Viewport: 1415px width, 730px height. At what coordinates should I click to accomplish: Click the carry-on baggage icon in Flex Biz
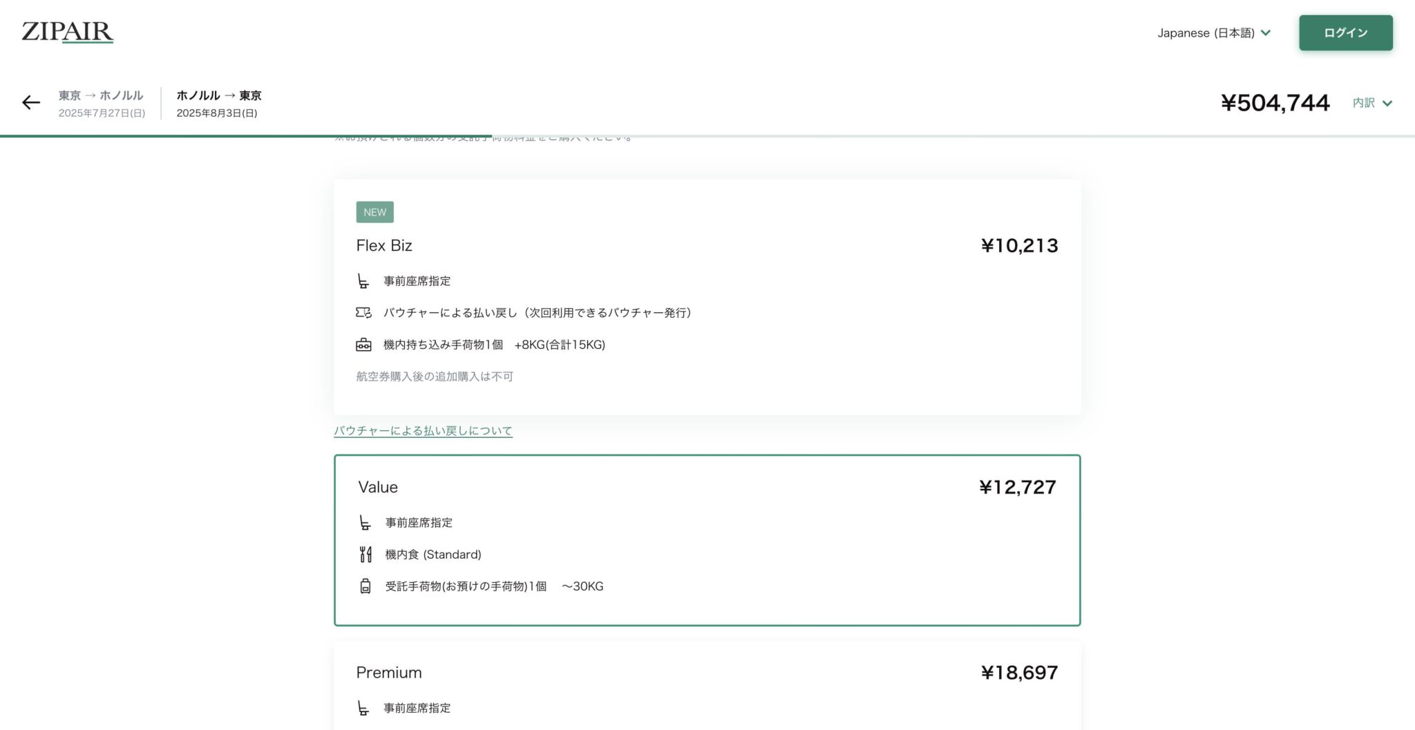363,345
